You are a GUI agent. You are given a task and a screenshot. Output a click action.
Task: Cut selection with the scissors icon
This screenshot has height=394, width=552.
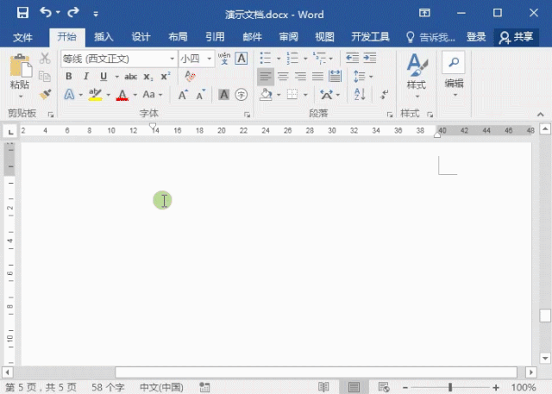click(45, 59)
